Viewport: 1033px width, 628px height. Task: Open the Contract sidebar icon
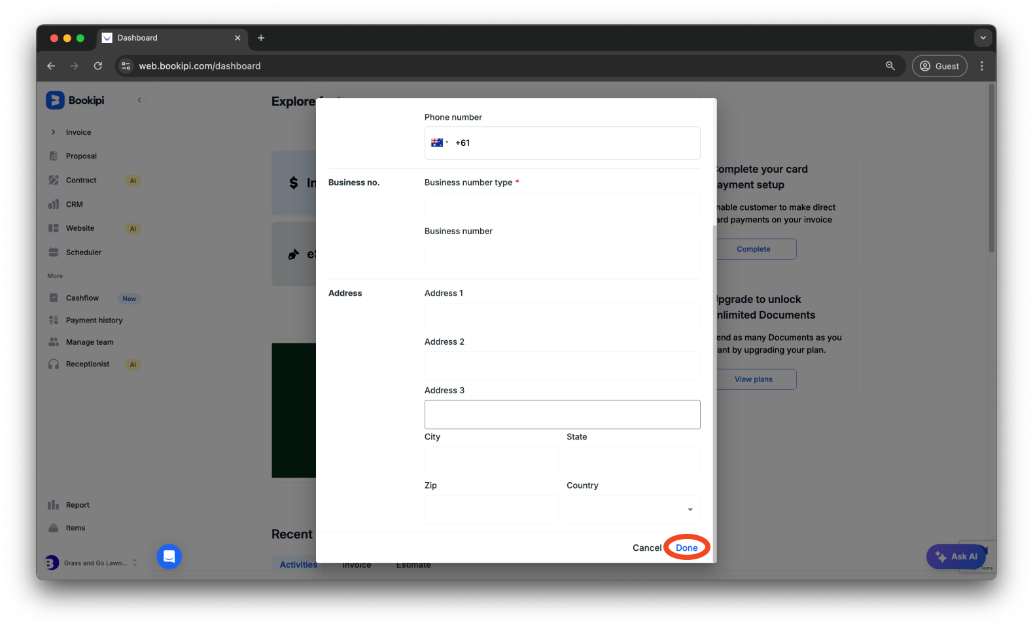[x=54, y=180]
